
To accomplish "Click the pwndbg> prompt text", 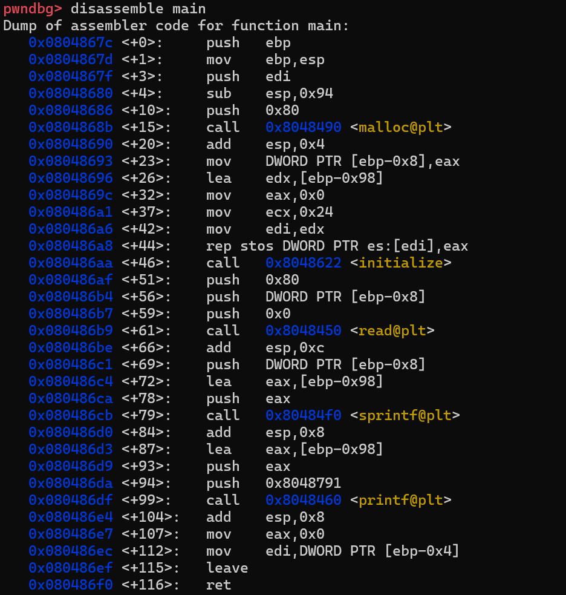I will 32,8.
